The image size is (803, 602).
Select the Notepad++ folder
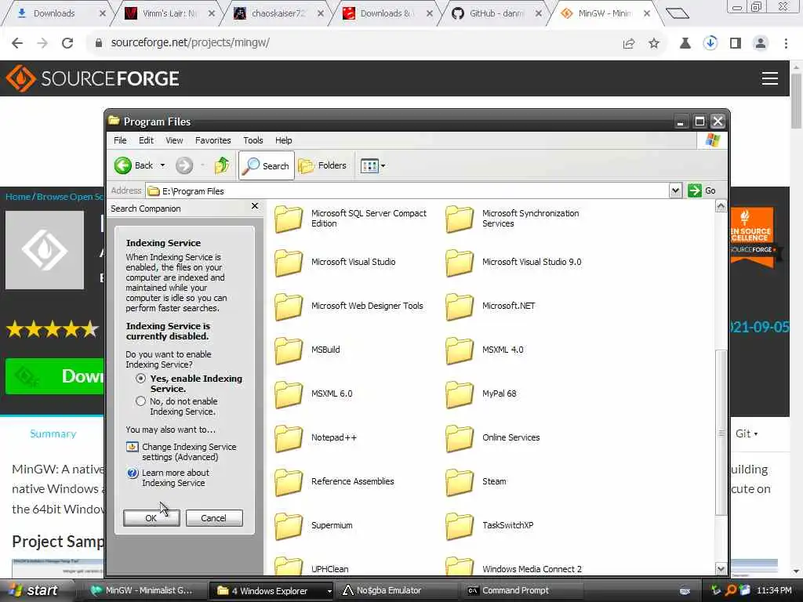click(x=315, y=438)
